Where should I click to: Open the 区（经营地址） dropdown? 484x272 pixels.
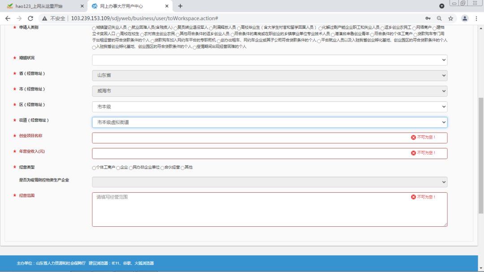click(x=269, y=107)
